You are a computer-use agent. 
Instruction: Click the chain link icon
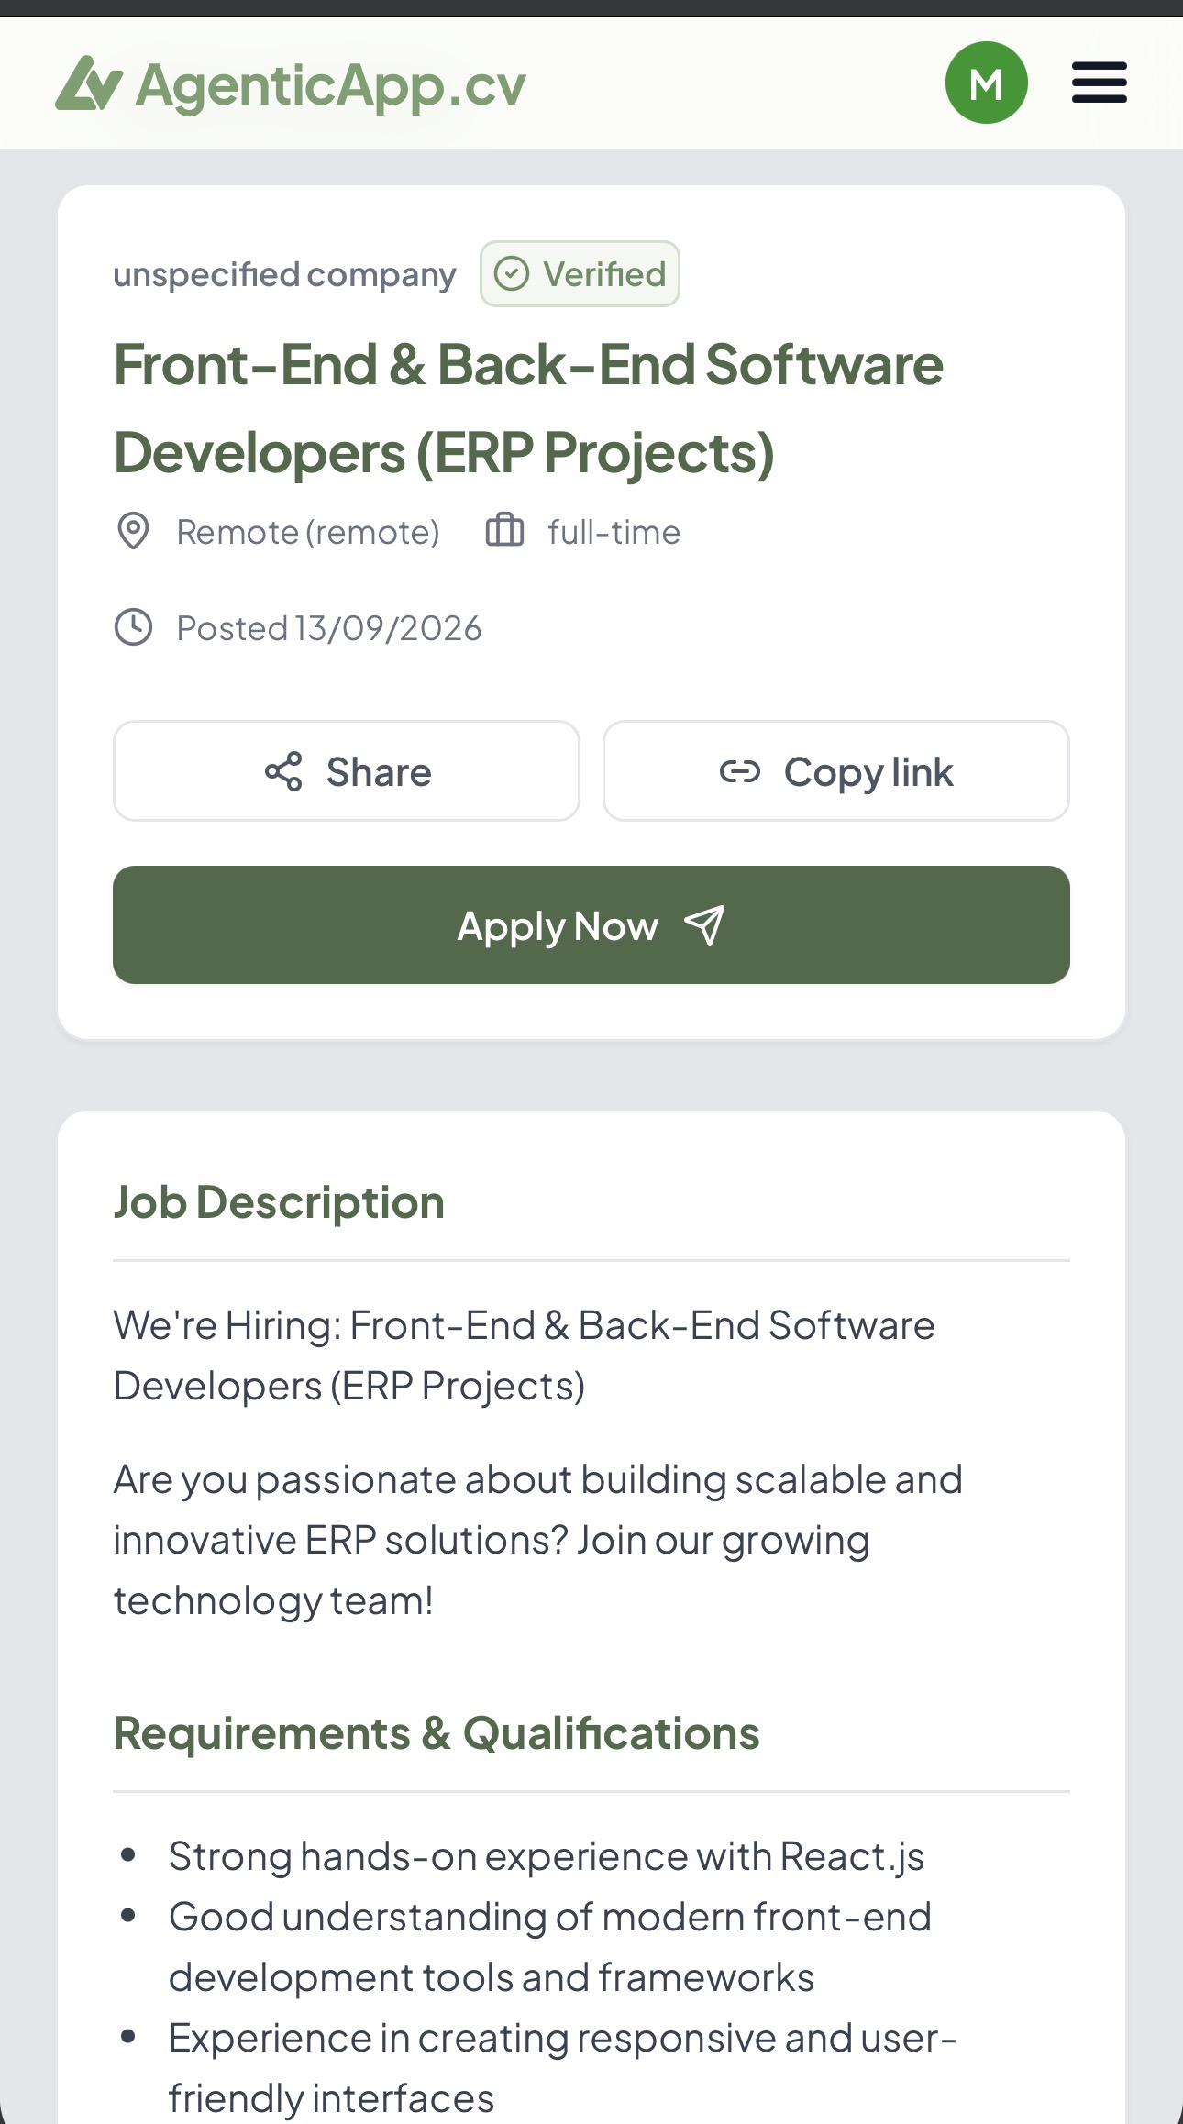coord(740,771)
